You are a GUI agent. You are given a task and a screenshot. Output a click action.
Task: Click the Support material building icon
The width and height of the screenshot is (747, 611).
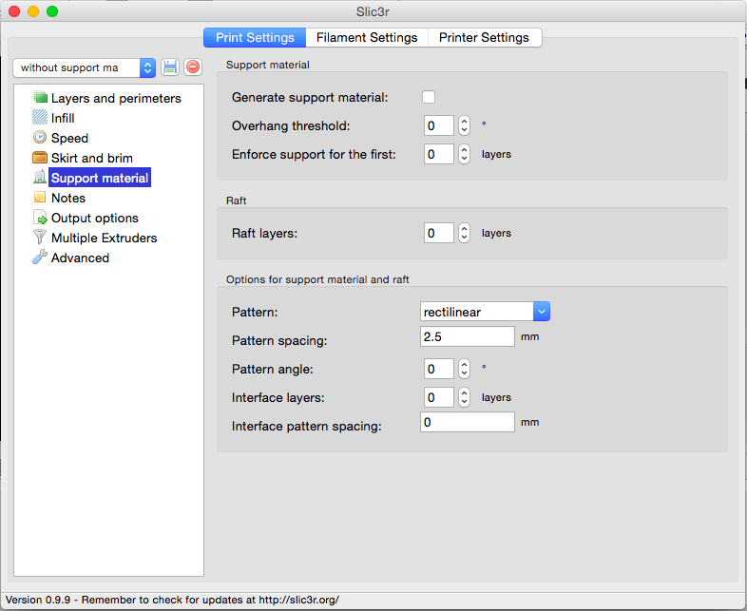pyautogui.click(x=40, y=177)
